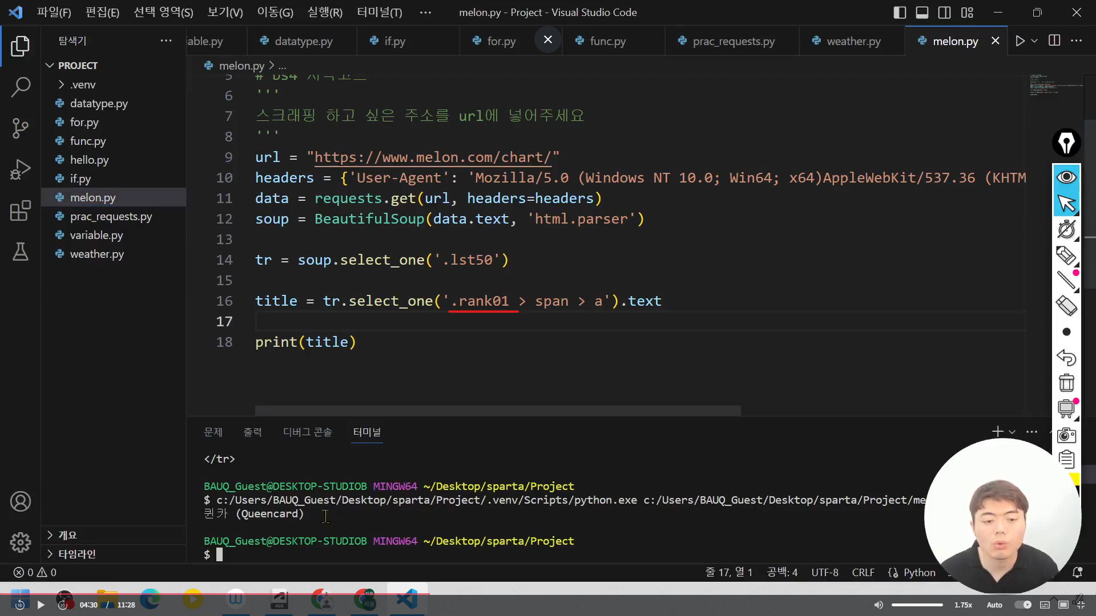The height and width of the screenshot is (616, 1096).
Task: Open the 파일(F) menu
Action: point(54,13)
